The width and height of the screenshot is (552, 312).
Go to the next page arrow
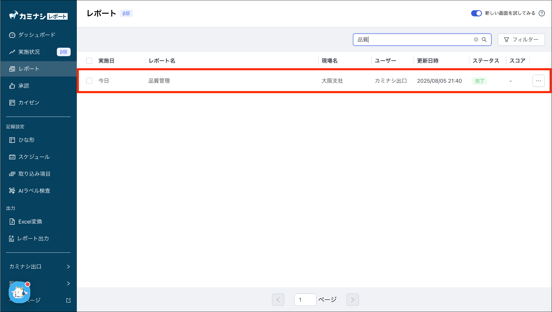click(x=353, y=300)
